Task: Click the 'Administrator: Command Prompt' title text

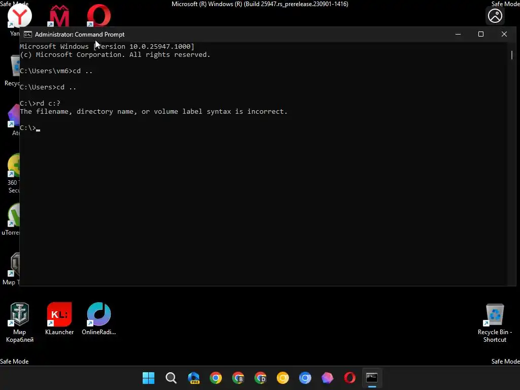Action: (x=80, y=35)
